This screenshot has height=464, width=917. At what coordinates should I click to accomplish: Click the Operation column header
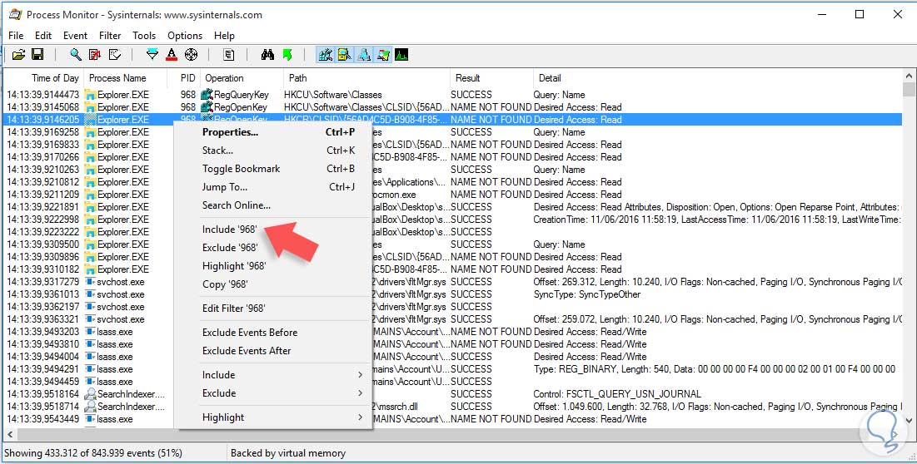point(242,78)
